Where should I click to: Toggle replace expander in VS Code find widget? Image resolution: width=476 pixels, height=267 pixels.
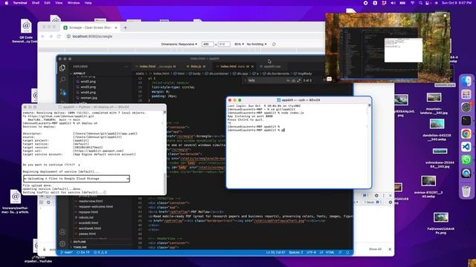tap(246, 81)
